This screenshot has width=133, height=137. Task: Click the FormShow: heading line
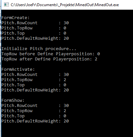(x=13, y=100)
